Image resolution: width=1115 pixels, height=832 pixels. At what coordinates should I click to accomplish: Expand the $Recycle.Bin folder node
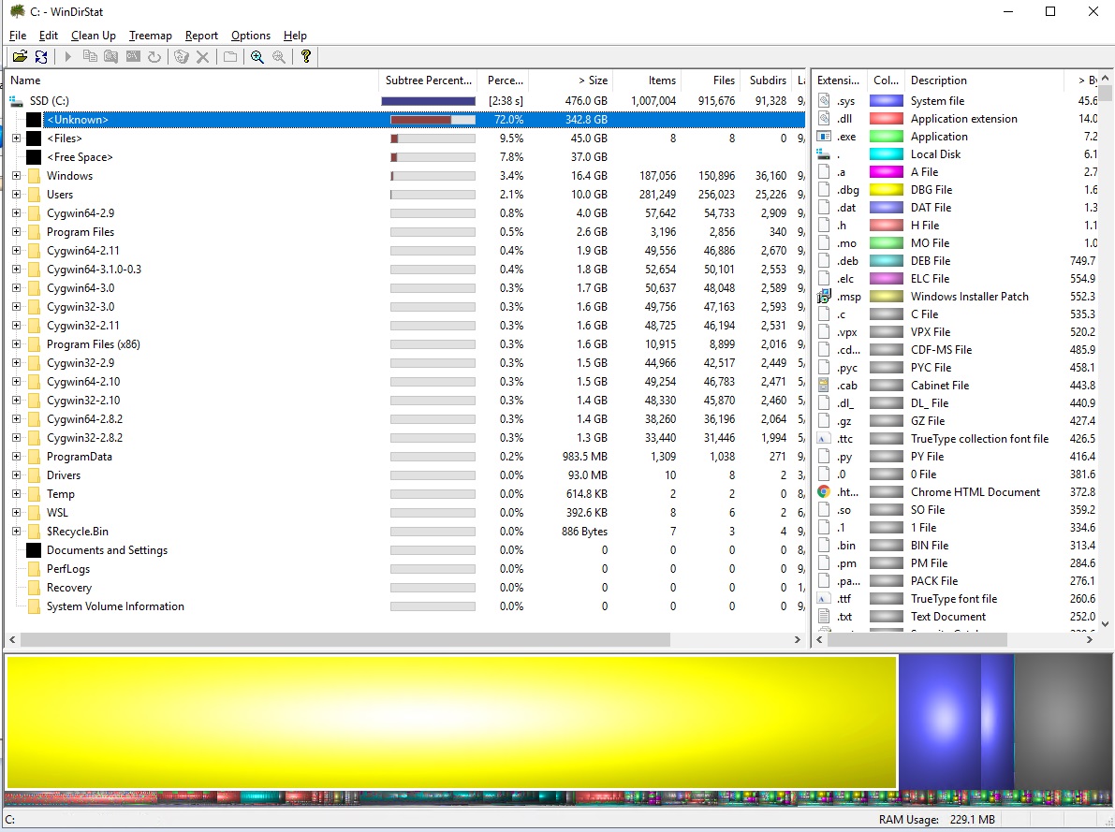pyautogui.click(x=16, y=532)
